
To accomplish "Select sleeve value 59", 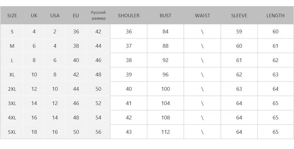I will [x=239, y=32].
